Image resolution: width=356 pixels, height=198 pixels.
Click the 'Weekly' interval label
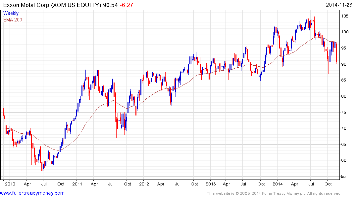(11, 13)
